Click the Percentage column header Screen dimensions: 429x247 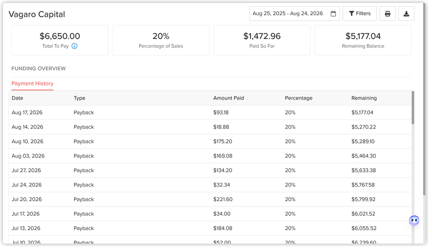(x=298, y=98)
